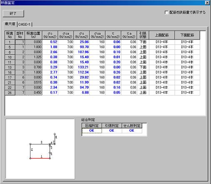Click the σc value 2.66 cell

click(50, 52)
